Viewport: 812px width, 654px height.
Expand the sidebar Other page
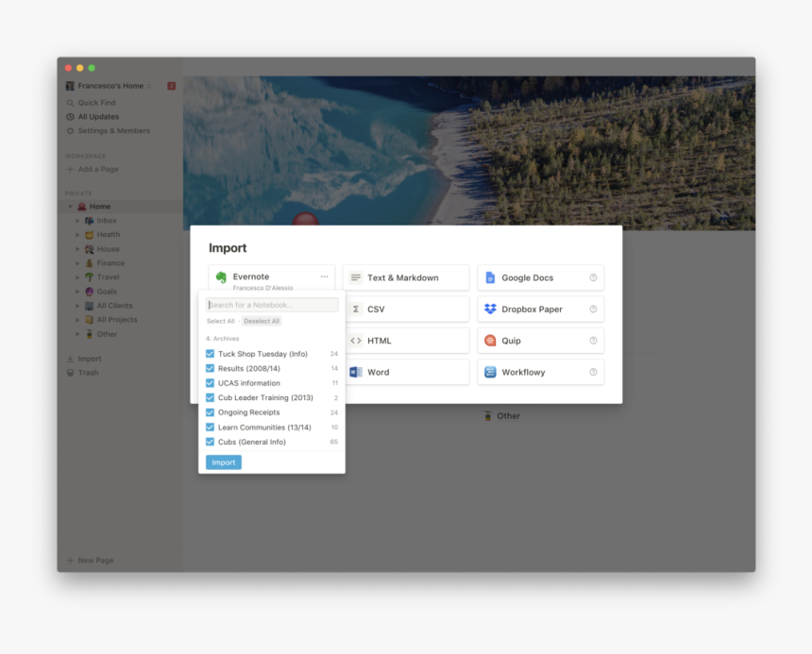click(x=77, y=334)
